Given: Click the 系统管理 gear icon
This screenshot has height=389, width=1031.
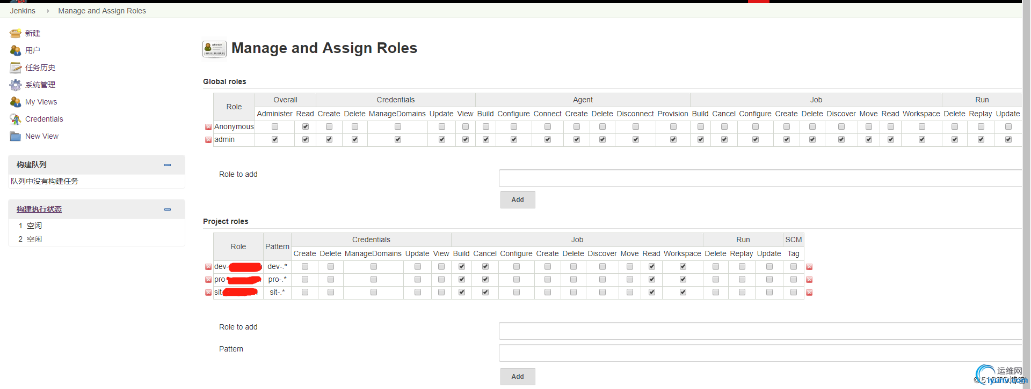Looking at the screenshot, I should tap(16, 85).
